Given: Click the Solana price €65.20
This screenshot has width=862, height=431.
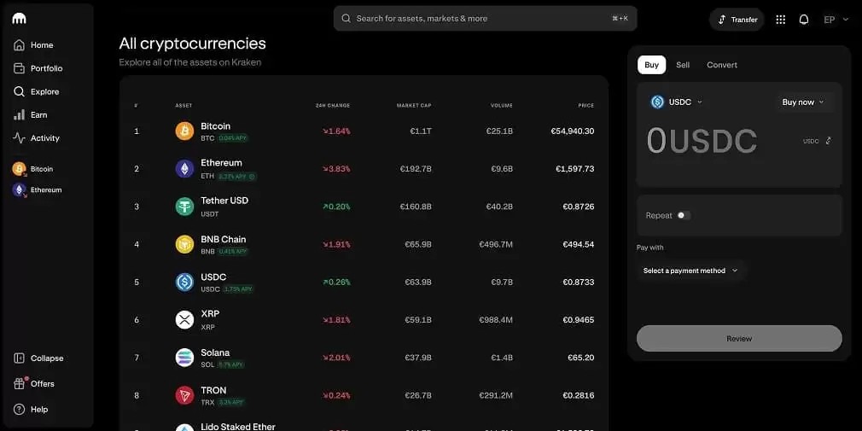Looking at the screenshot, I should point(580,358).
